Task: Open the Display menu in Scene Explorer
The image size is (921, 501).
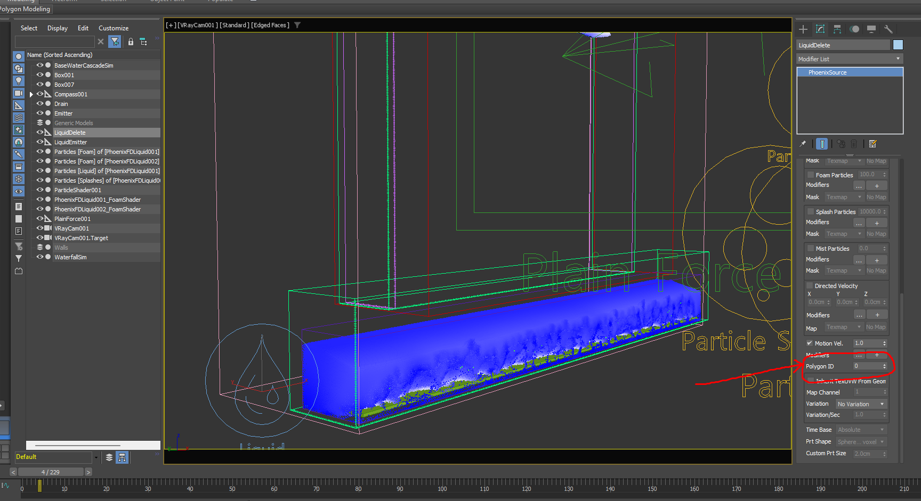Action: click(x=58, y=28)
